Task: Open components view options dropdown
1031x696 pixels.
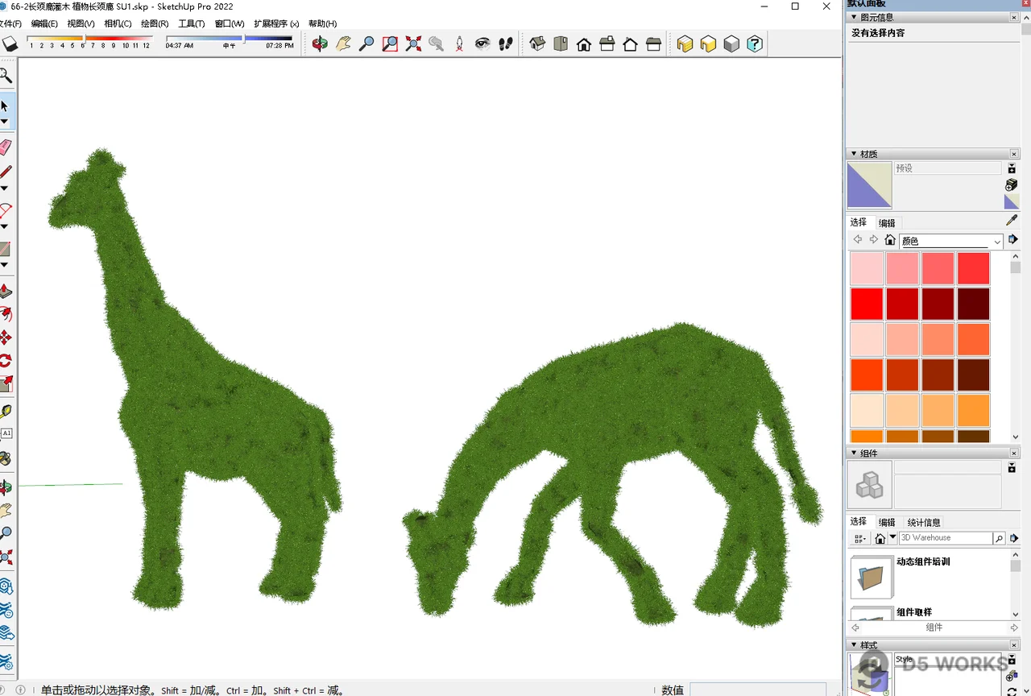Action: (x=860, y=538)
